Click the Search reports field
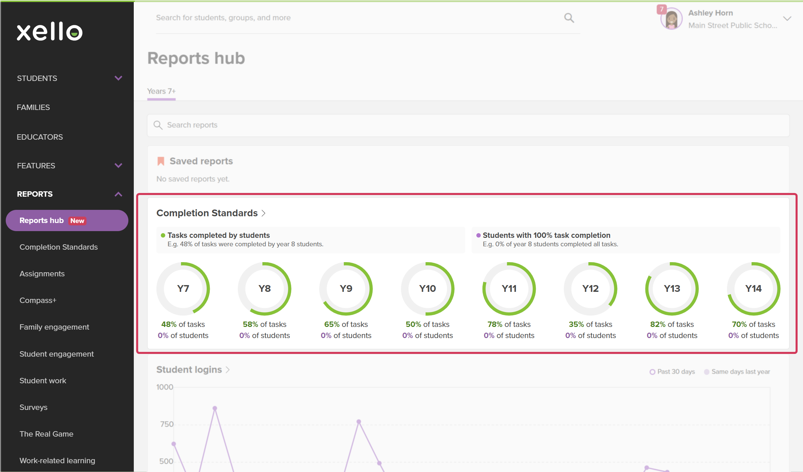Image resolution: width=803 pixels, height=472 pixels. 468,125
